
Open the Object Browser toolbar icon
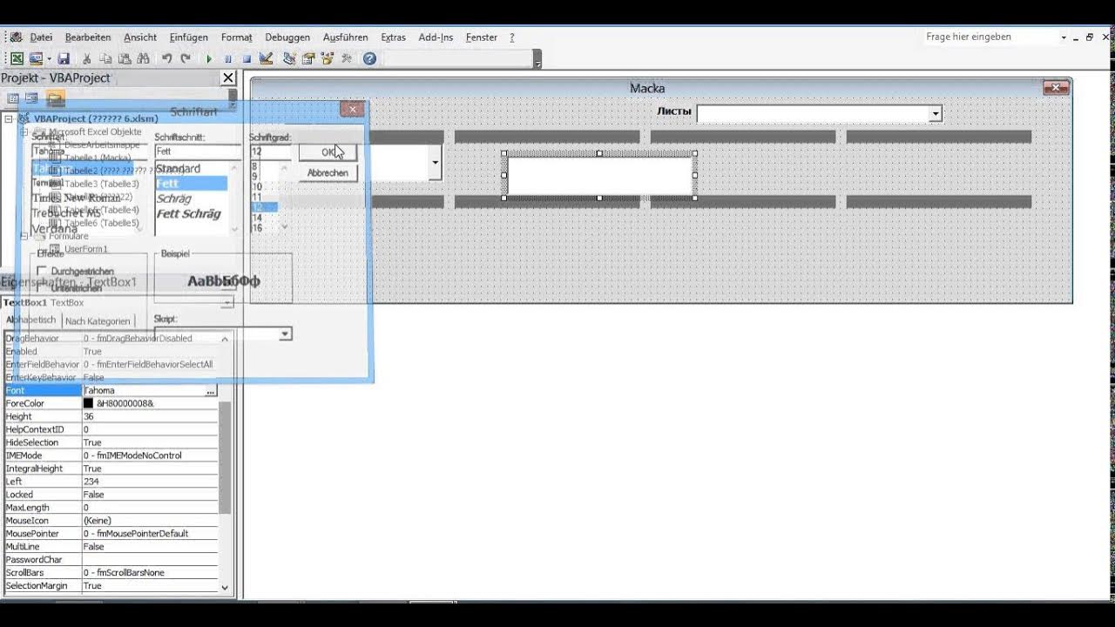pos(328,58)
